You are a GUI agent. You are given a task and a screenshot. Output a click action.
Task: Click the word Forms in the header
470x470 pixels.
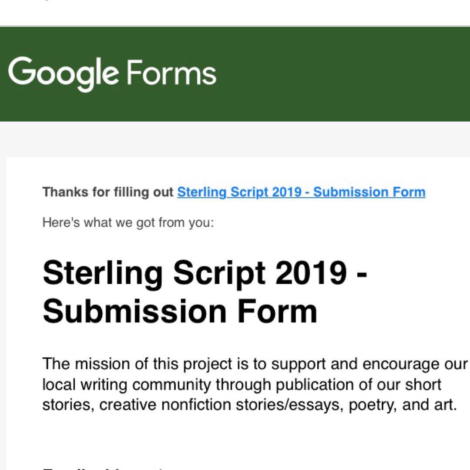pyautogui.click(x=172, y=73)
